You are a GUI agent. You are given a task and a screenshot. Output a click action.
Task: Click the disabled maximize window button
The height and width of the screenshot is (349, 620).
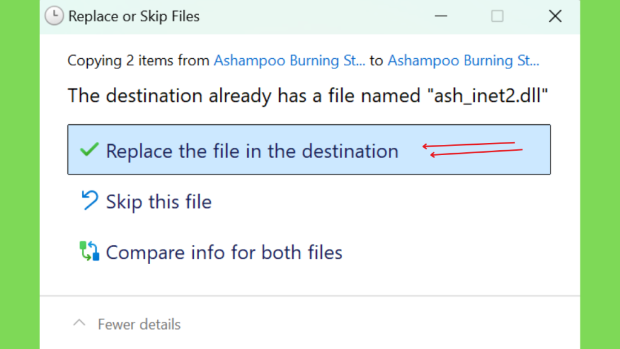coord(497,16)
